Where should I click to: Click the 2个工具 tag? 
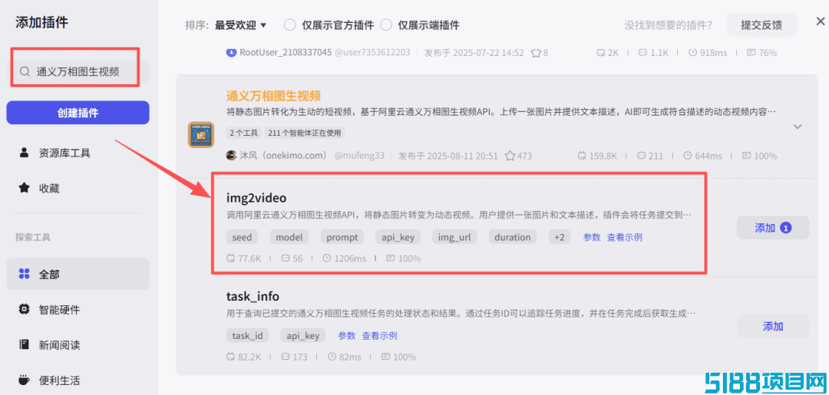(x=243, y=133)
